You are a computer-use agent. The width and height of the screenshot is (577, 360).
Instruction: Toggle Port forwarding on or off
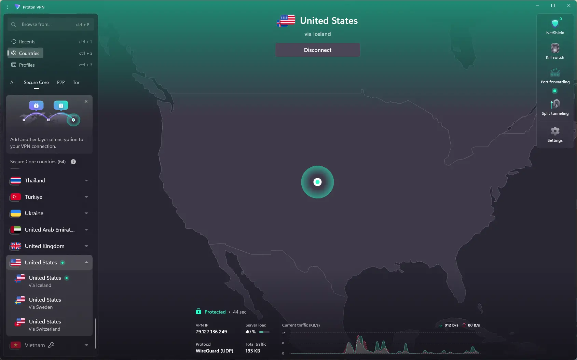[x=555, y=91]
